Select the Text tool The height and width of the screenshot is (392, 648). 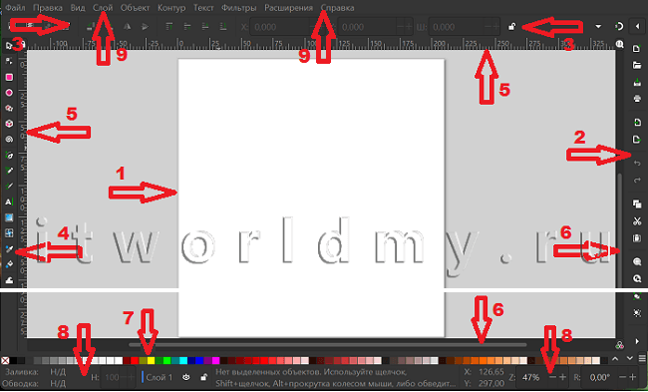coord(9,201)
